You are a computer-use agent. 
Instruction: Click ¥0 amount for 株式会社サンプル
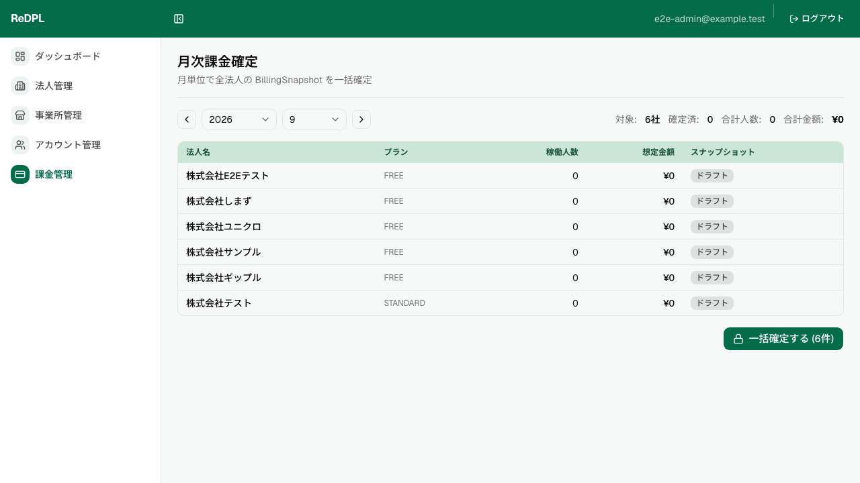point(669,252)
